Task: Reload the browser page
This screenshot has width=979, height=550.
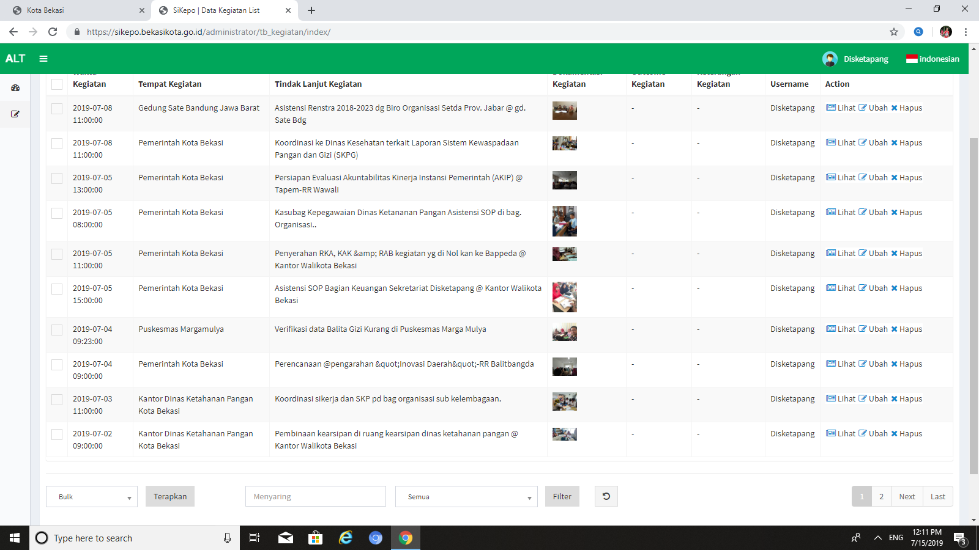Action: click(x=53, y=32)
